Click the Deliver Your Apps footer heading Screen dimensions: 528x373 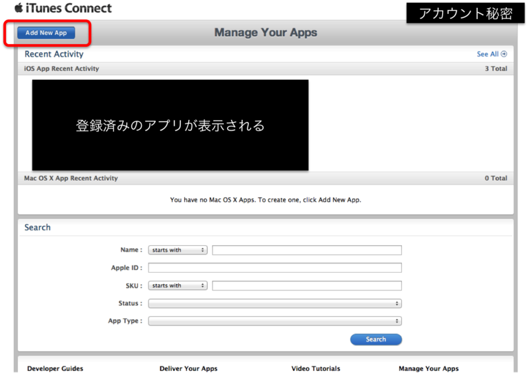[x=189, y=368]
